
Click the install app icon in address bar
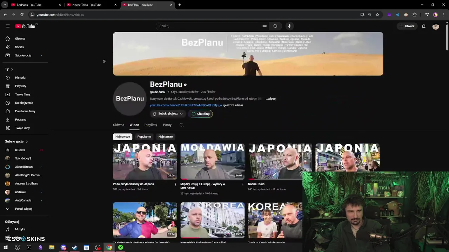pos(362,15)
